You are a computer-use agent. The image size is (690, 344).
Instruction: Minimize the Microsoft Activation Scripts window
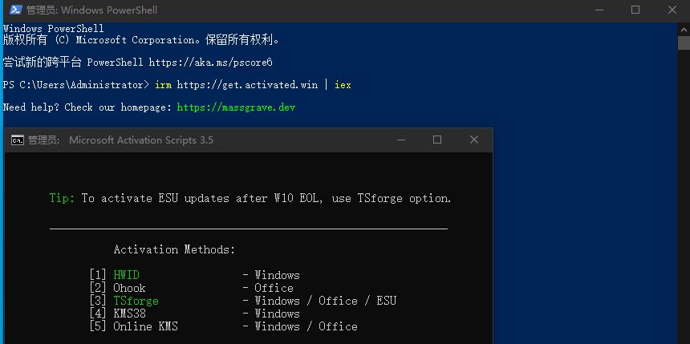tap(400, 140)
